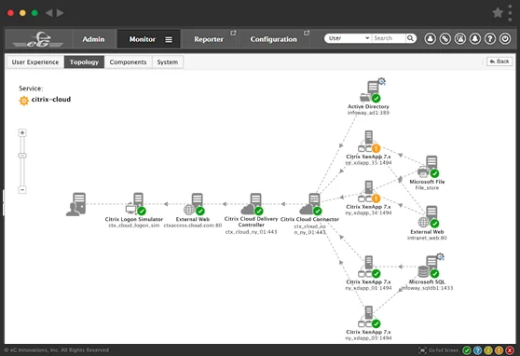Click the intranet_web:80 label
Screen dimensions: 520x356
pyautogui.click(x=427, y=238)
